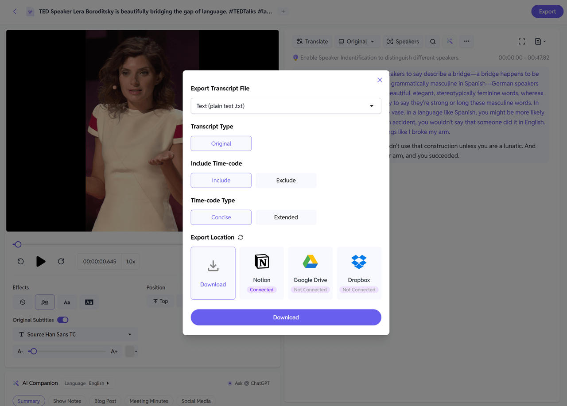
Task: Select Google Drive as export location
Action: point(310,262)
